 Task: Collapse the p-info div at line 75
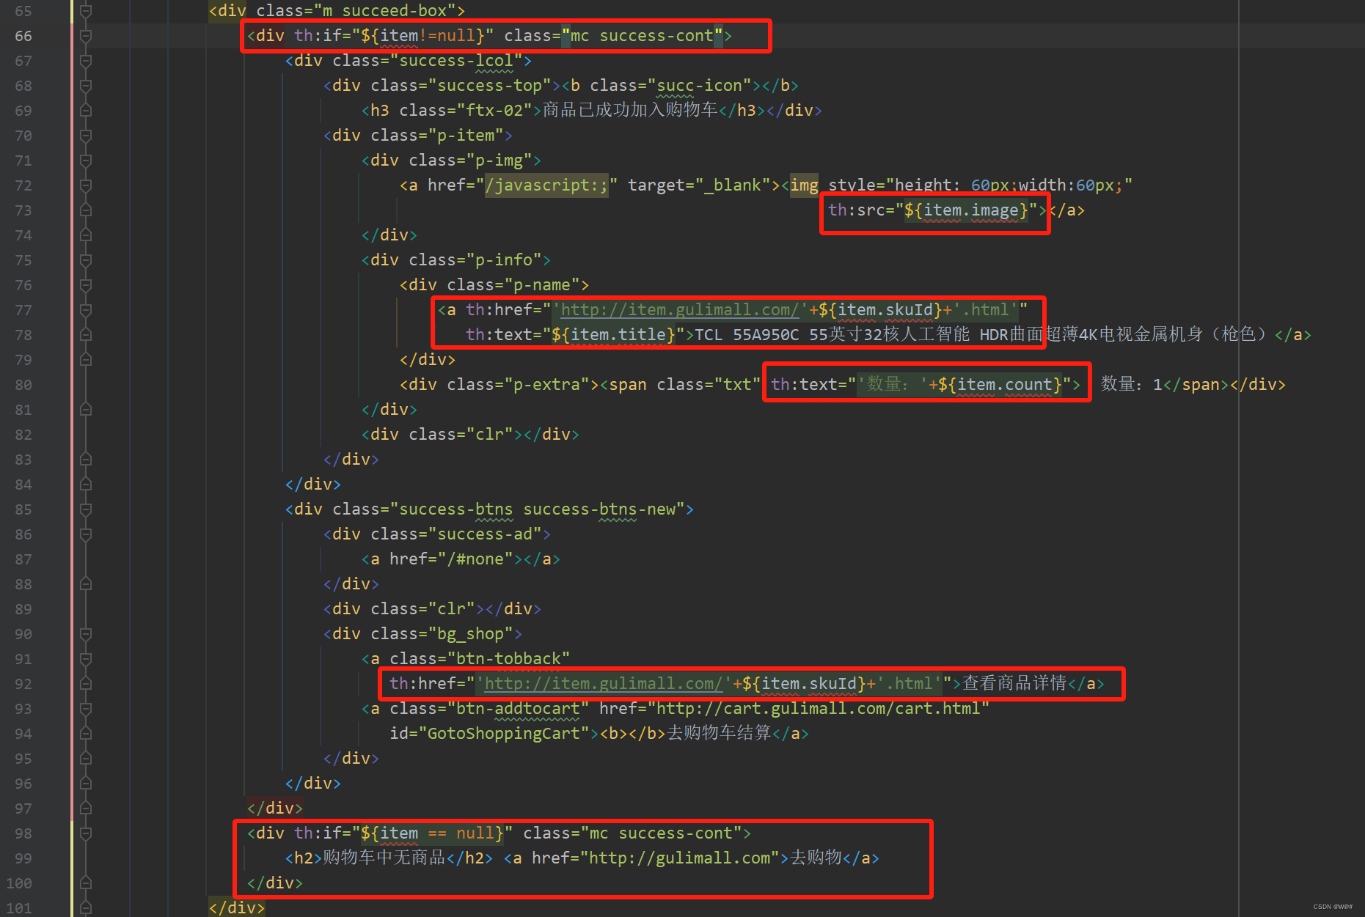coord(86,260)
